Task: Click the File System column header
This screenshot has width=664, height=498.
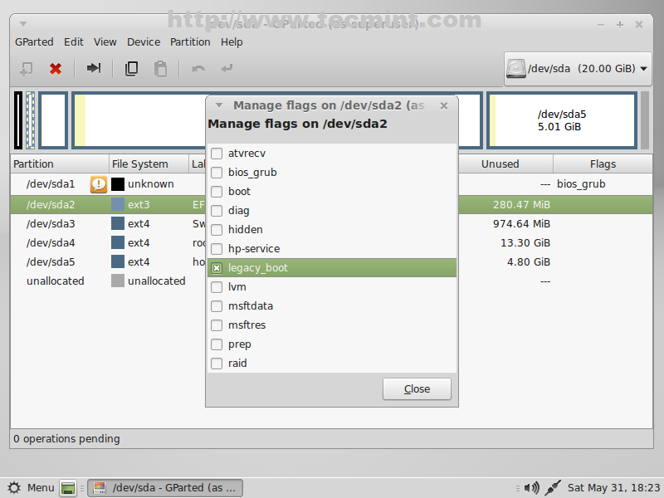Action: coord(149,164)
